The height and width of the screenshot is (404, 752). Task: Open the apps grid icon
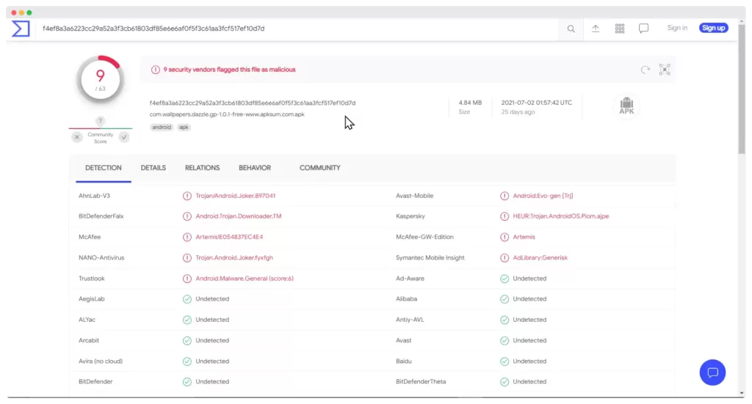620,29
